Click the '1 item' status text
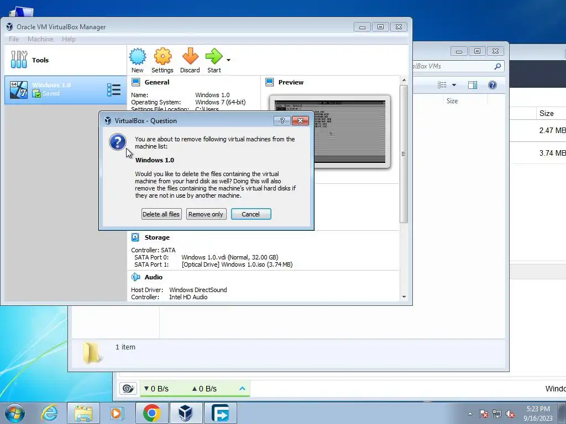This screenshot has height=424, width=566. [x=125, y=347]
